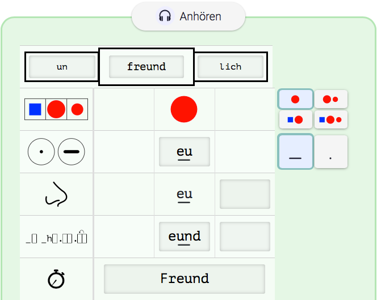Image resolution: width=377 pixels, height=300 pixels.
Task: Select the 'freund' syllable button
Action: (x=146, y=67)
